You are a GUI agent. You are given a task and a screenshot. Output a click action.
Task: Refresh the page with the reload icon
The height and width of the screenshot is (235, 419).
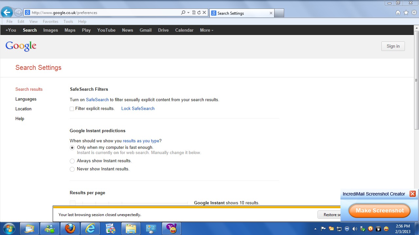pos(199,13)
